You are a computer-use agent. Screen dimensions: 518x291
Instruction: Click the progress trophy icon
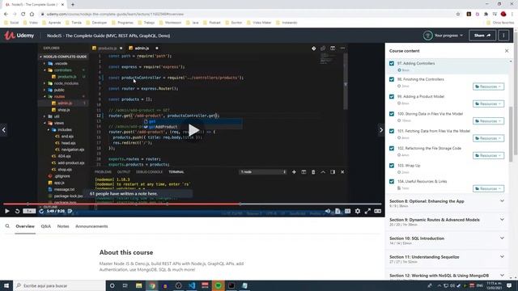click(428, 36)
